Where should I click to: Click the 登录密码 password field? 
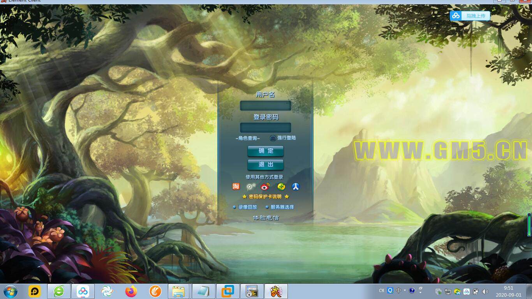click(266, 128)
